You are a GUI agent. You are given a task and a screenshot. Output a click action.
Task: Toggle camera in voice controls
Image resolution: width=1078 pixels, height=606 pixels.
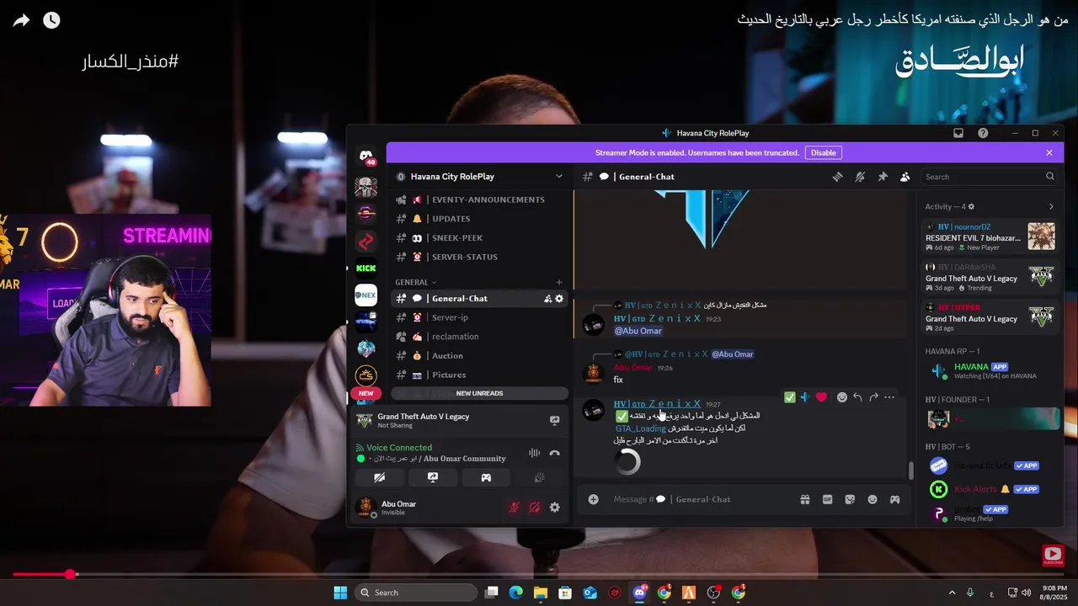pos(380,477)
